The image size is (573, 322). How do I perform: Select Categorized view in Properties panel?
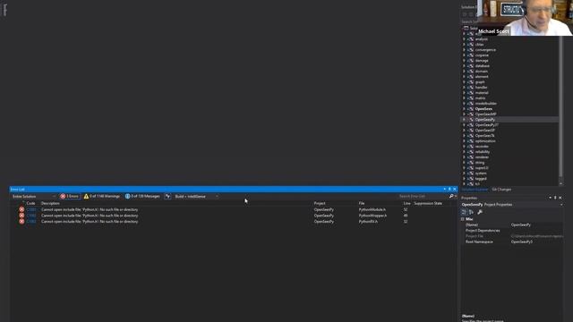point(464,212)
